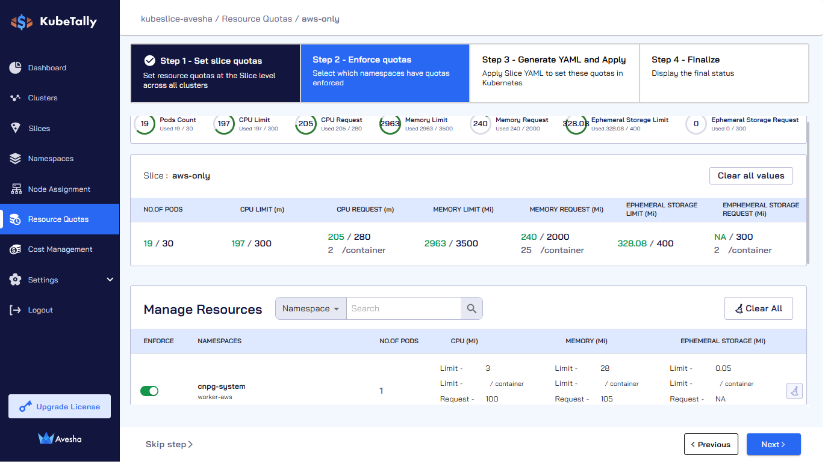Open Step 3 - Generate YAML and Apply
The width and height of the screenshot is (828, 470).
(554, 73)
